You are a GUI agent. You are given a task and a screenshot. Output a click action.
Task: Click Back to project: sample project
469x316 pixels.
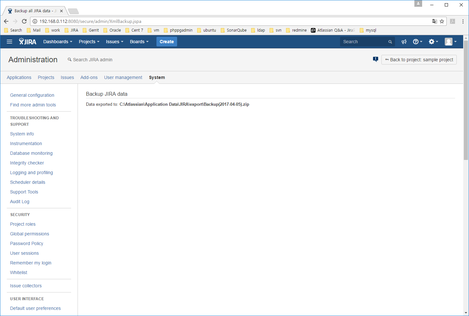pyautogui.click(x=419, y=60)
